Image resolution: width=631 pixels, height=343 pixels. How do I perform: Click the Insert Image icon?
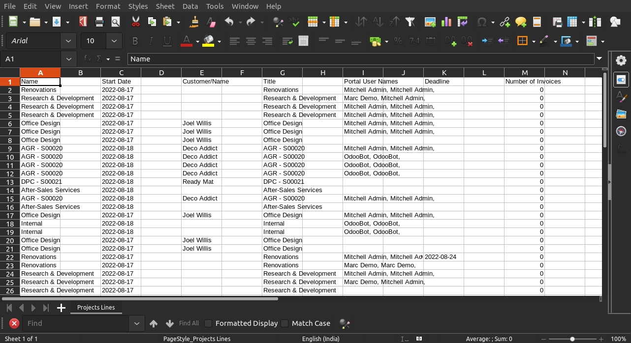tap(430, 22)
